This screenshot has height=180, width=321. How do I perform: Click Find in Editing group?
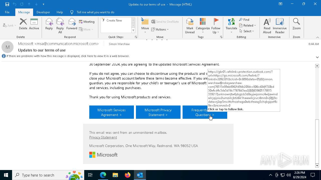point(244,20)
